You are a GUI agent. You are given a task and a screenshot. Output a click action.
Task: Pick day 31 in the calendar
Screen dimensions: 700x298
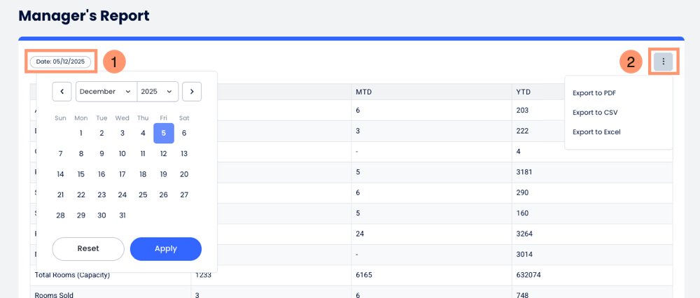122,215
